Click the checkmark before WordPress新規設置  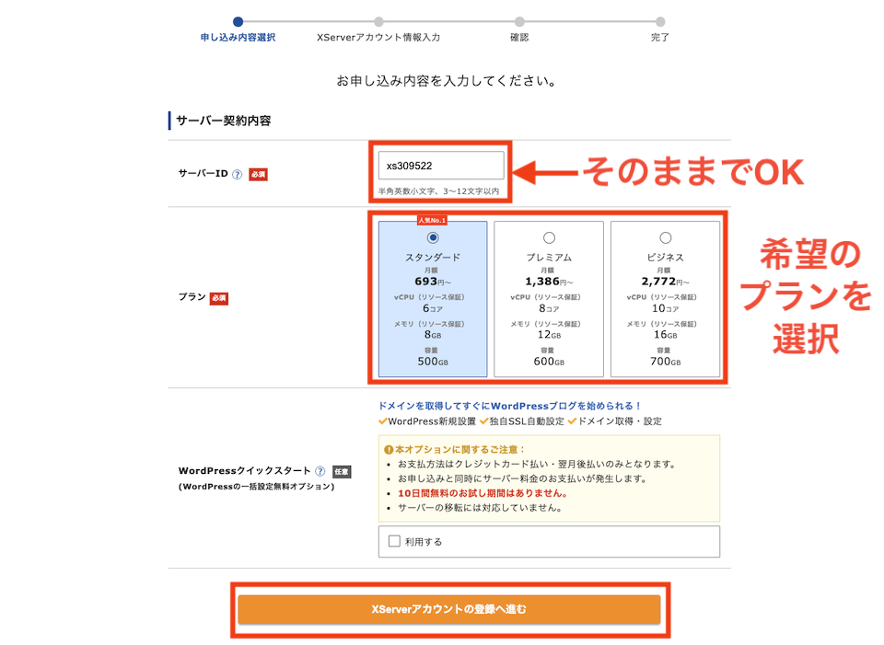coord(383,420)
